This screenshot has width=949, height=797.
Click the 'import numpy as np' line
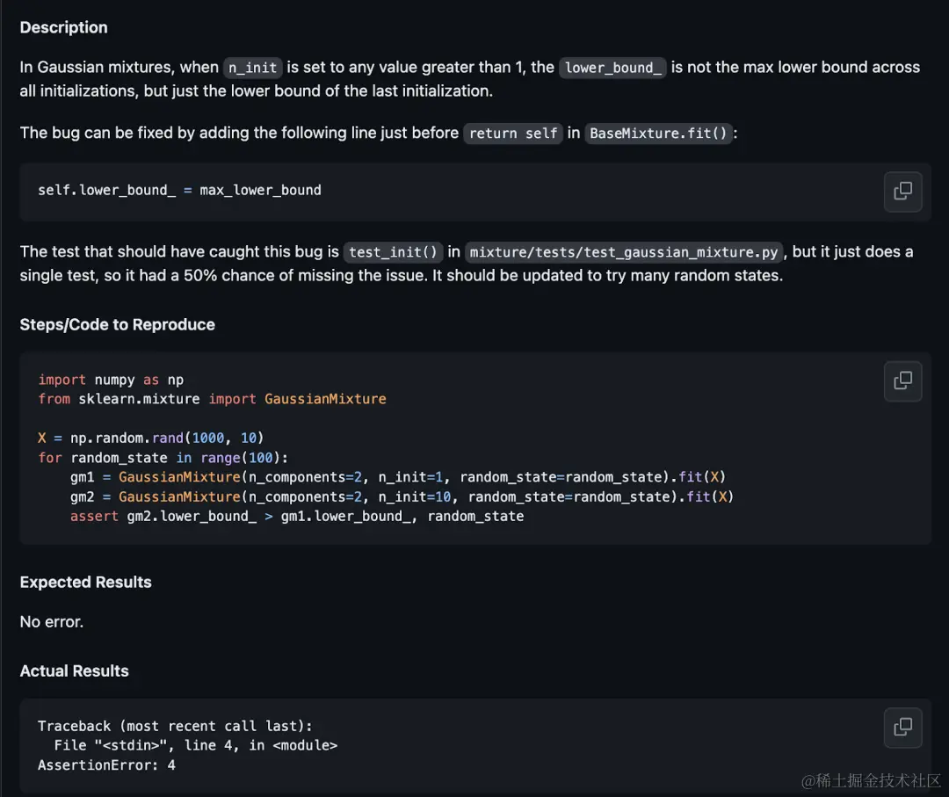[x=111, y=380]
